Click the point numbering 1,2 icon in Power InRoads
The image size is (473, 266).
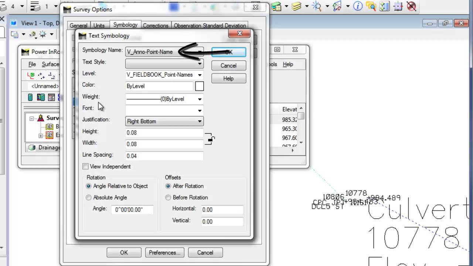click(x=52, y=75)
